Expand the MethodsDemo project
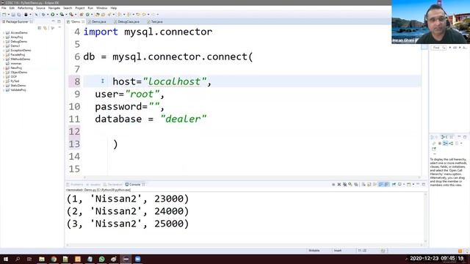470x264 pixels. (4, 59)
